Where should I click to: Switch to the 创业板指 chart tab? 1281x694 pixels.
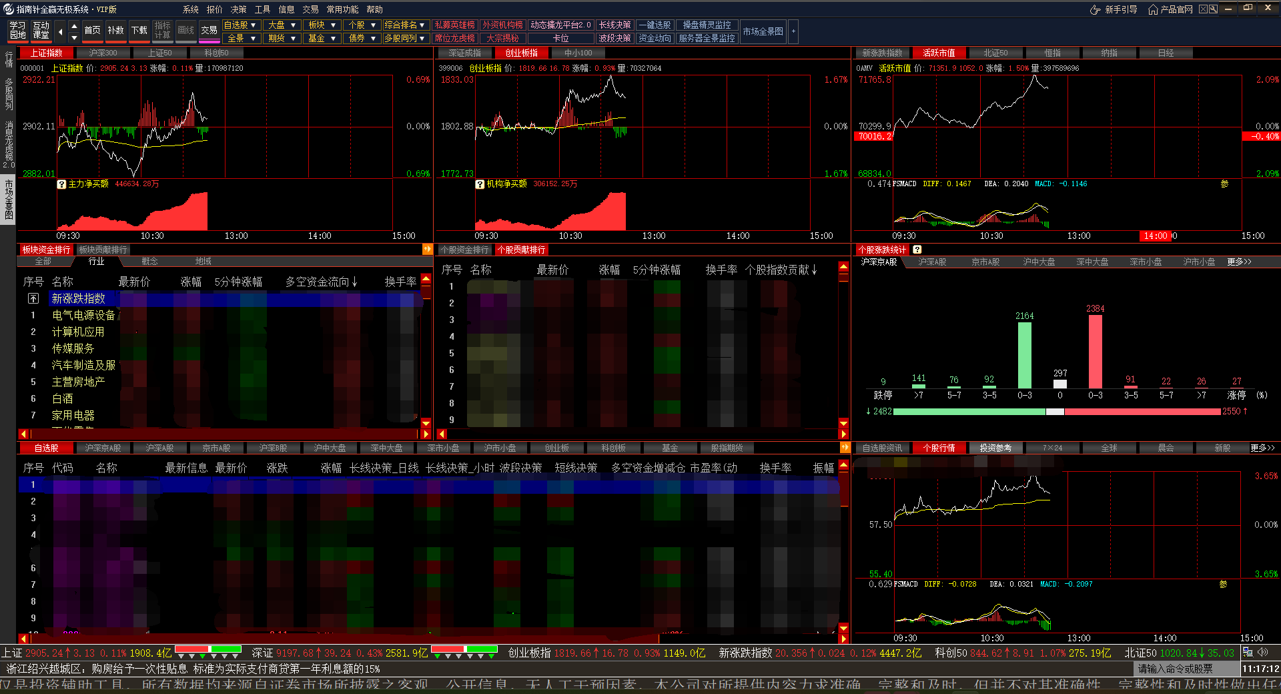tap(521, 53)
